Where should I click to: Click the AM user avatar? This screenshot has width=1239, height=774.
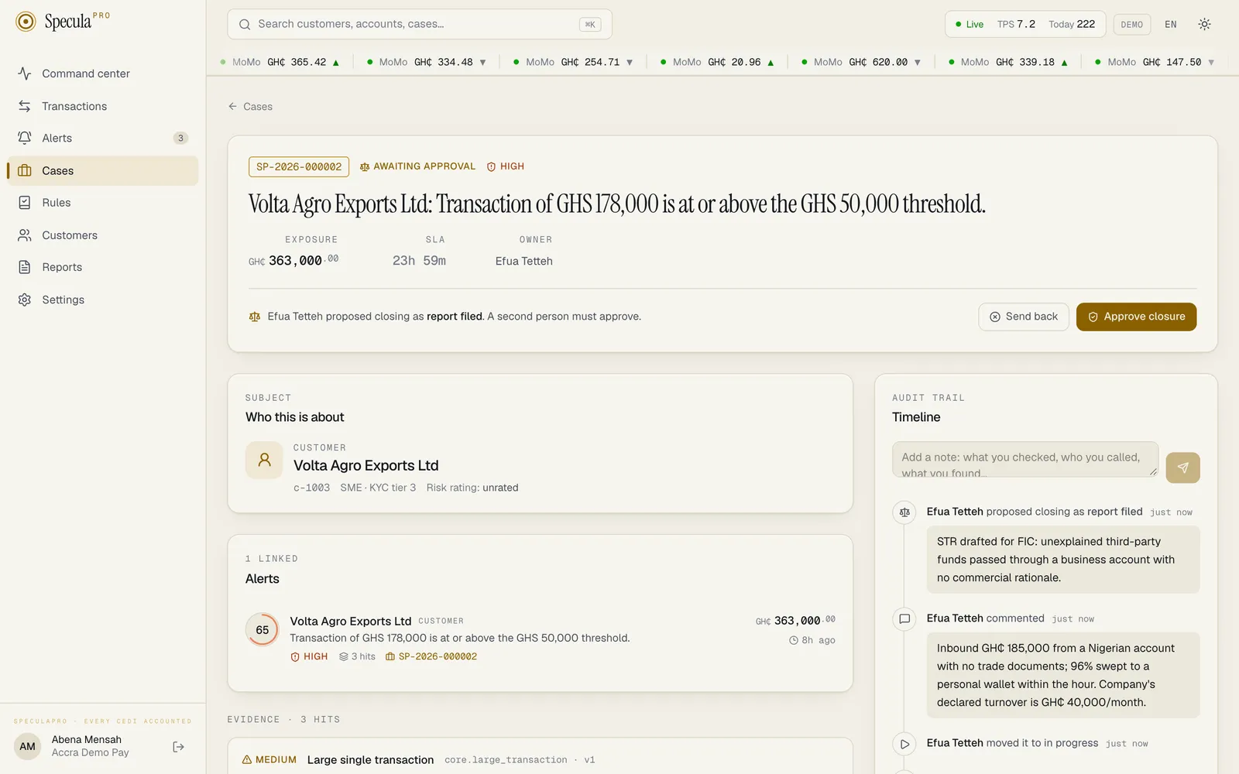pyautogui.click(x=28, y=747)
